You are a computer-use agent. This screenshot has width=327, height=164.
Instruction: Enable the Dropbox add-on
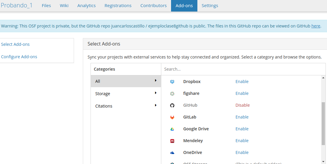click(x=242, y=82)
